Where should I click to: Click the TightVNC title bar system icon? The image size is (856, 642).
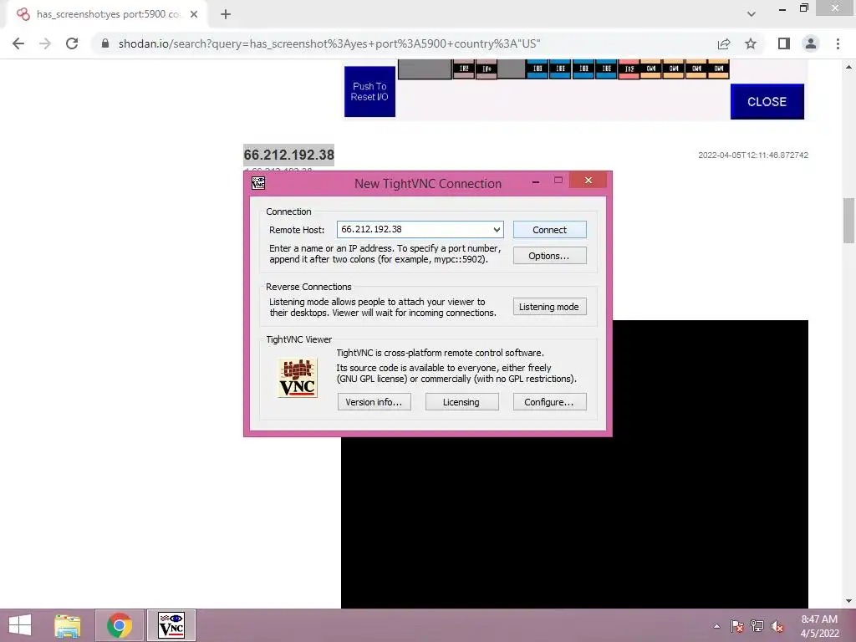[258, 183]
